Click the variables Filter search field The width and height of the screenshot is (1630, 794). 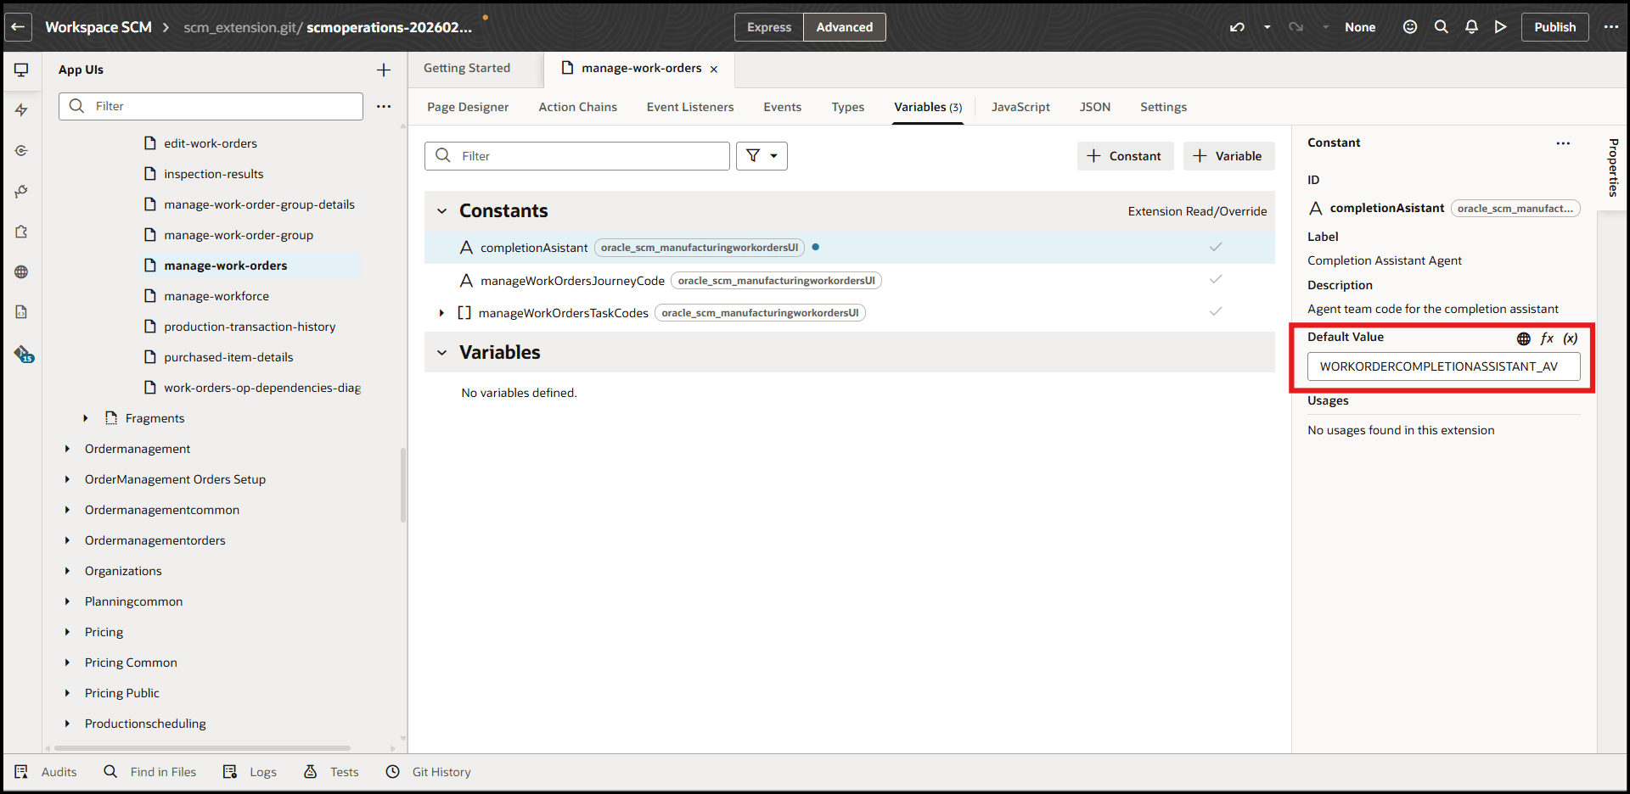[x=577, y=156]
